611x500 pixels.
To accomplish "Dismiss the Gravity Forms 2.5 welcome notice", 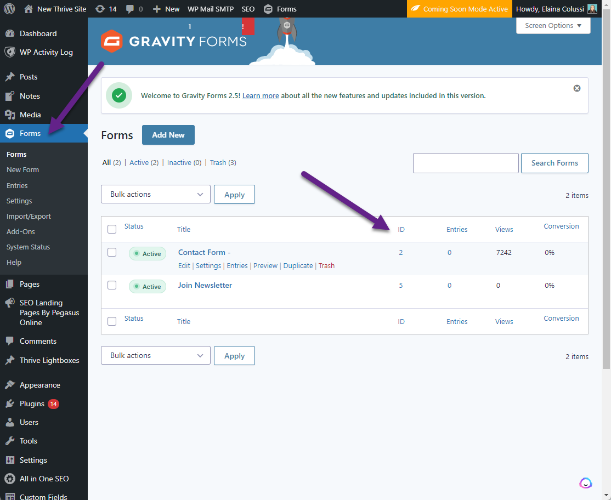I will 576,88.
